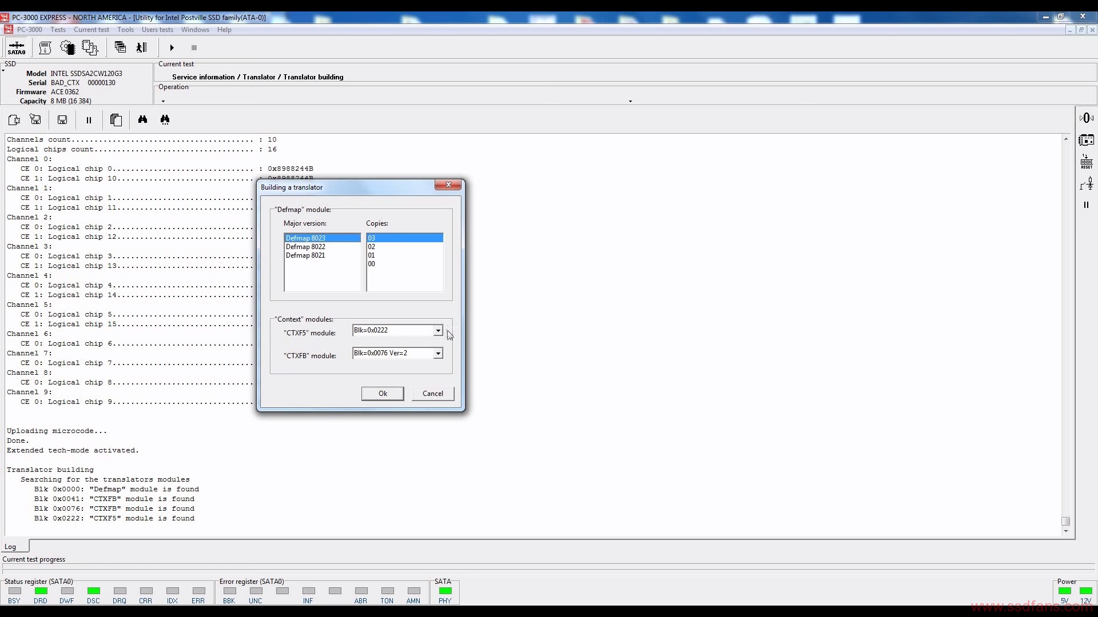Select Defmap 8023 in Major version list

323,238
